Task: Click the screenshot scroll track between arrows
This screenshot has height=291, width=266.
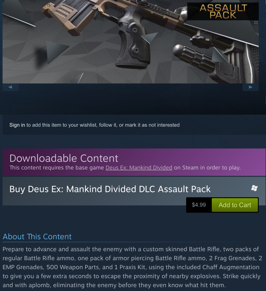Action: tap(130, 87)
